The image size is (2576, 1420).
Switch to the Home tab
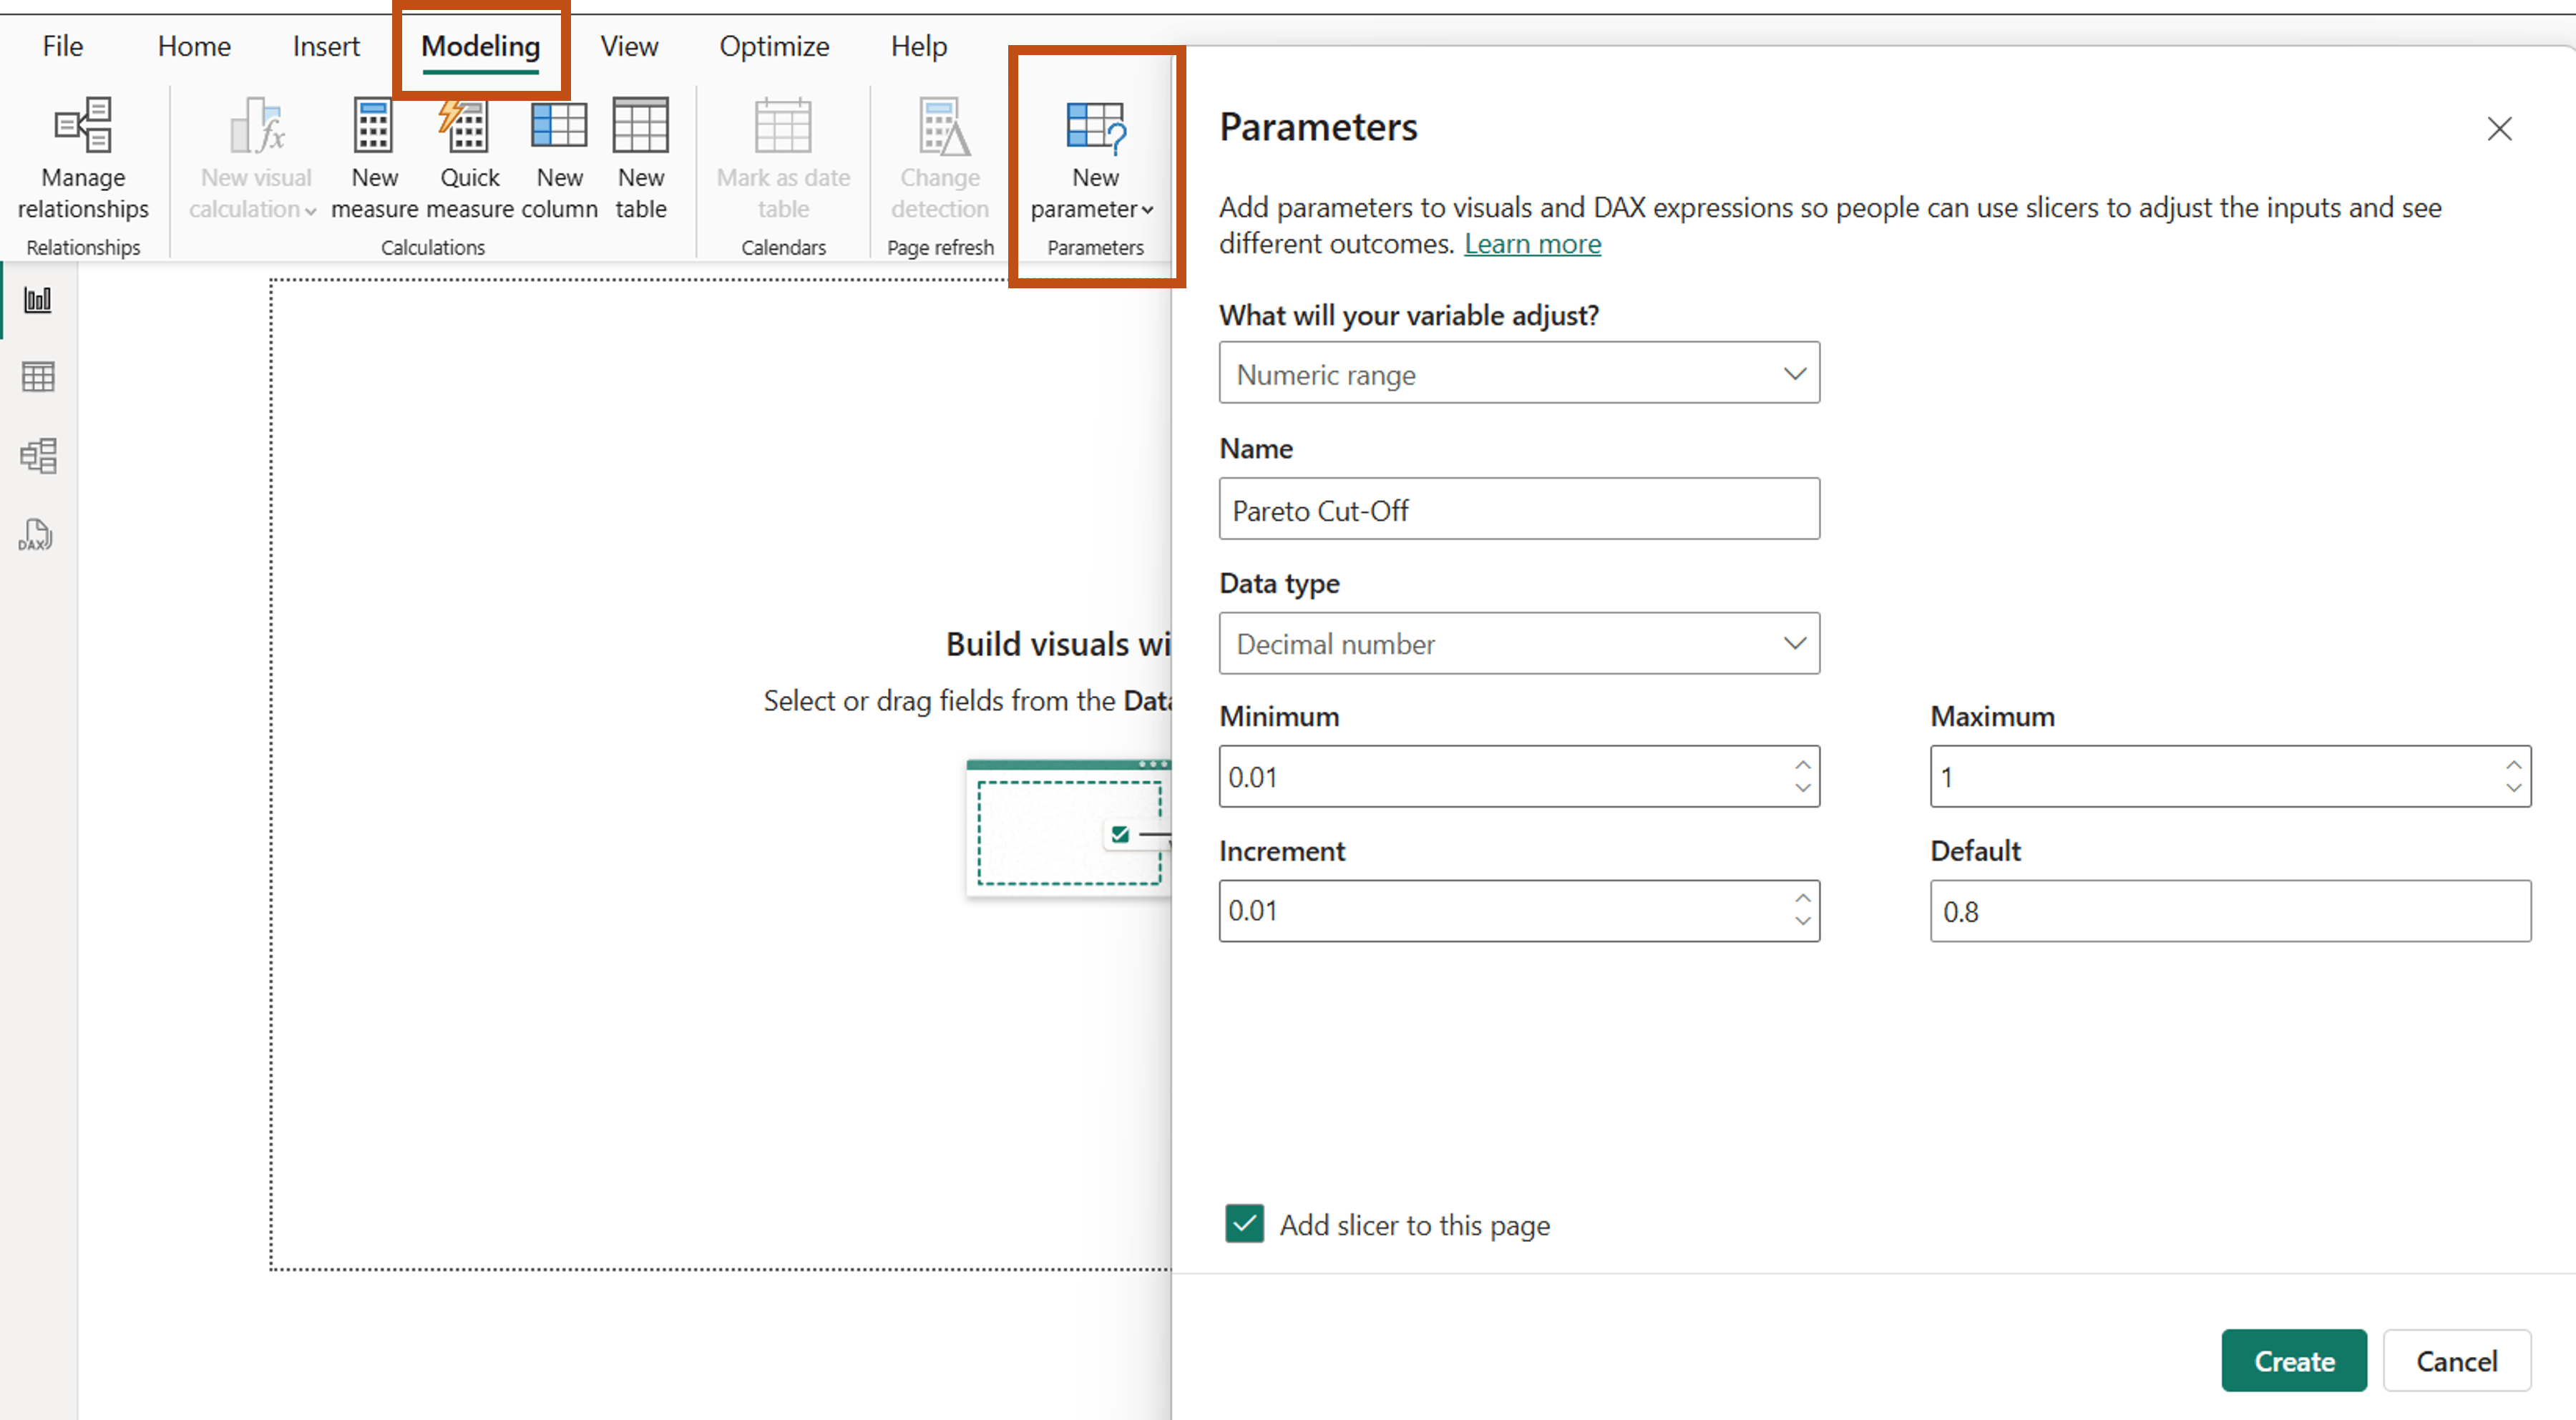point(194,46)
